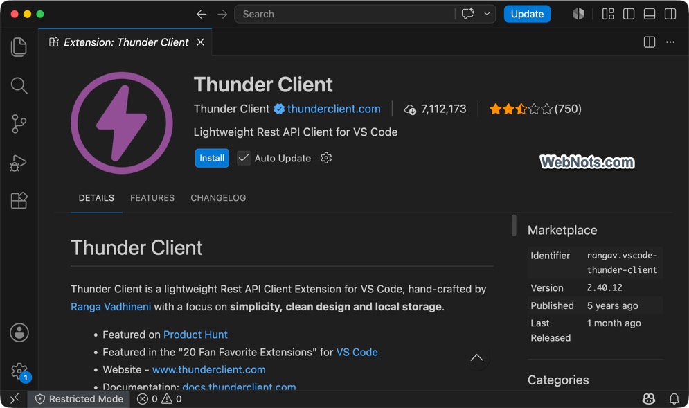Click the install count 7,112,173
Viewport: 689px width, 408px height.
click(x=435, y=109)
